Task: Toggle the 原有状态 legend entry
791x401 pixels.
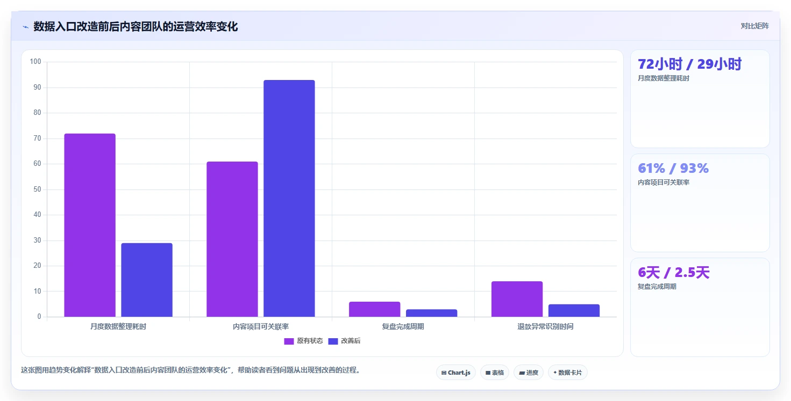Action: point(303,341)
